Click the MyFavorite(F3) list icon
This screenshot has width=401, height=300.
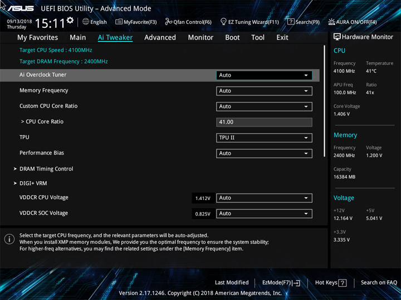[x=119, y=22]
